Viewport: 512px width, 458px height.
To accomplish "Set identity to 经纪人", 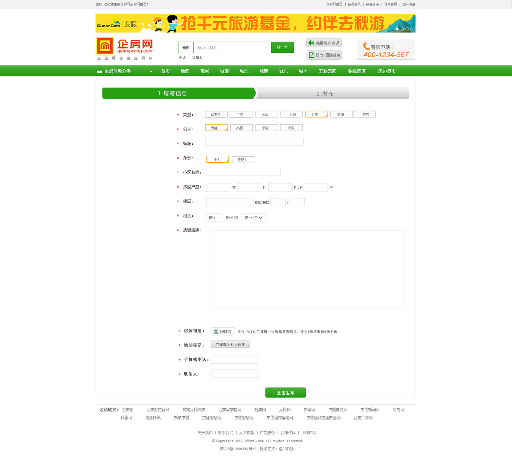I will (243, 159).
